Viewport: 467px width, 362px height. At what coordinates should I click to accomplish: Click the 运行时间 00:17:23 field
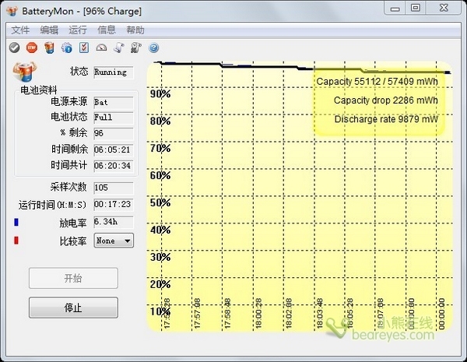(114, 205)
